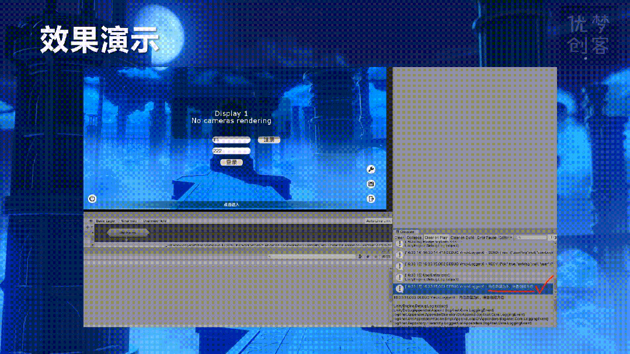
Task: Click the notice board icon below the wrench
Action: click(x=371, y=184)
